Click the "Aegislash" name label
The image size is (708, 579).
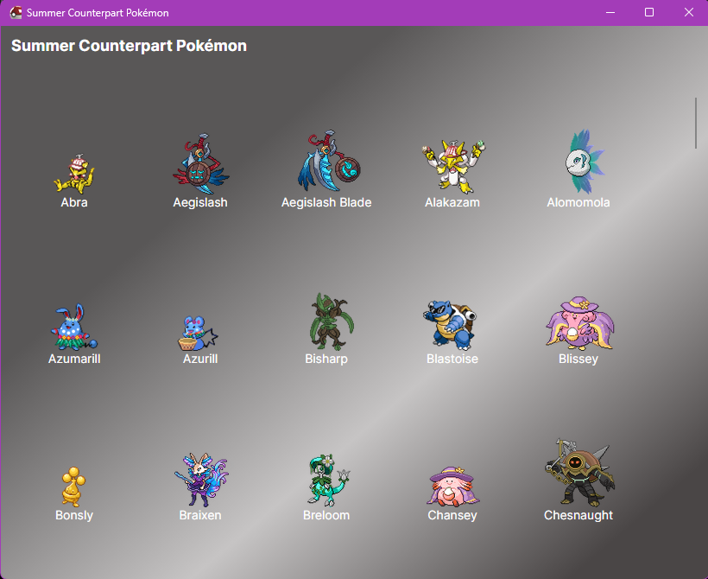pyautogui.click(x=200, y=202)
